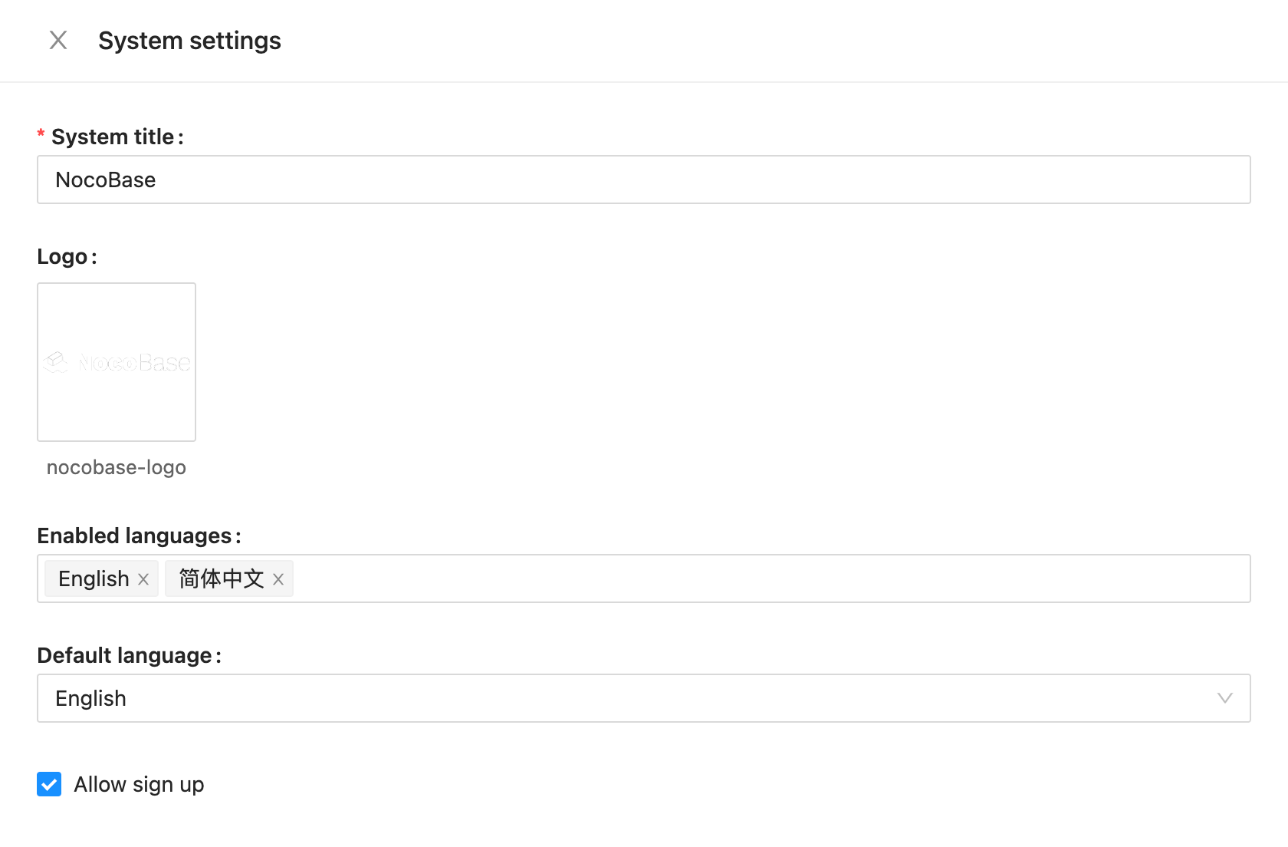Viewport: 1288px width, 847px height.
Task: Click the red required asterisk by System title
Action: 41,136
